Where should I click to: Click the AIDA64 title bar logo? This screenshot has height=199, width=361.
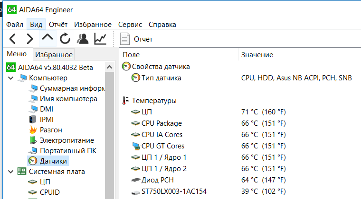pyautogui.click(x=11, y=9)
